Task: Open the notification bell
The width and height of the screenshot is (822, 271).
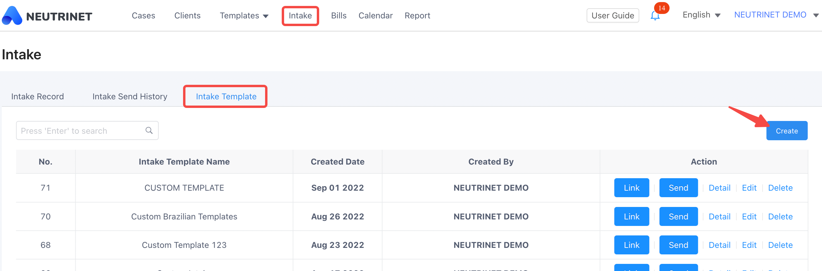Action: (x=655, y=16)
